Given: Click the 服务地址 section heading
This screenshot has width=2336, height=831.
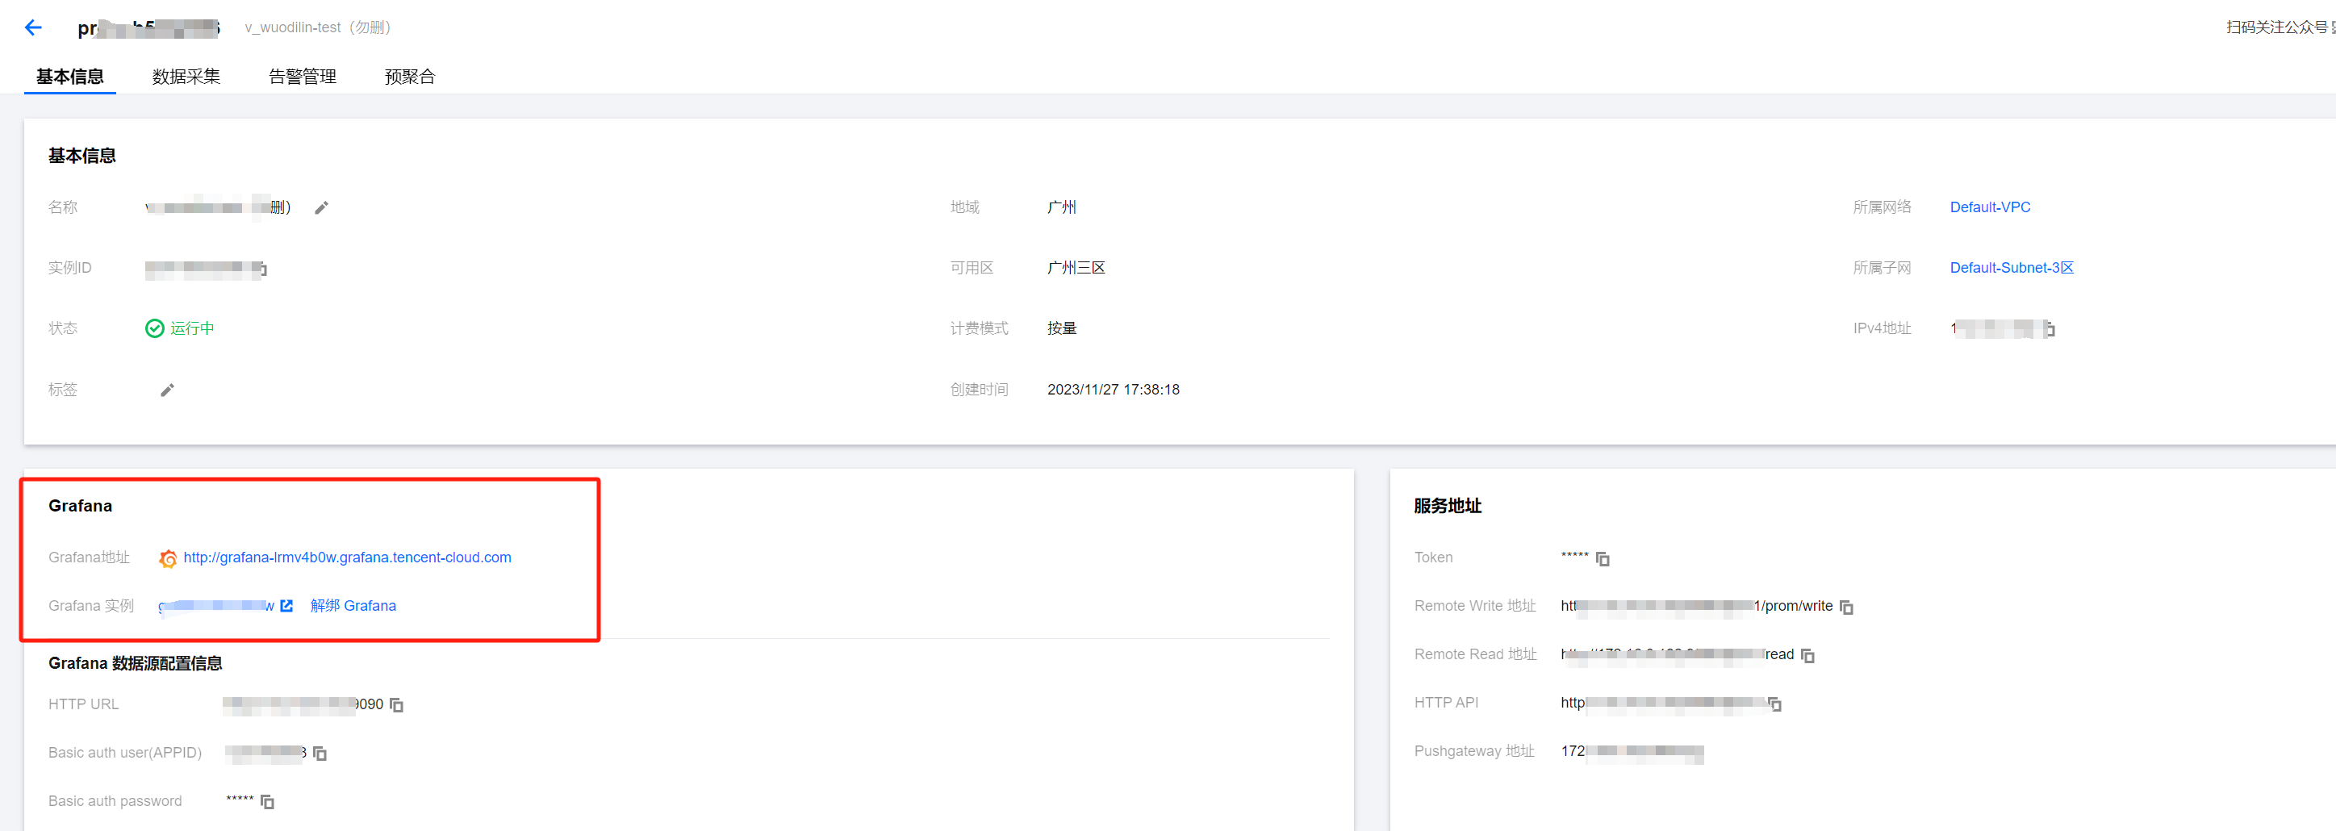Looking at the screenshot, I should tap(1448, 506).
